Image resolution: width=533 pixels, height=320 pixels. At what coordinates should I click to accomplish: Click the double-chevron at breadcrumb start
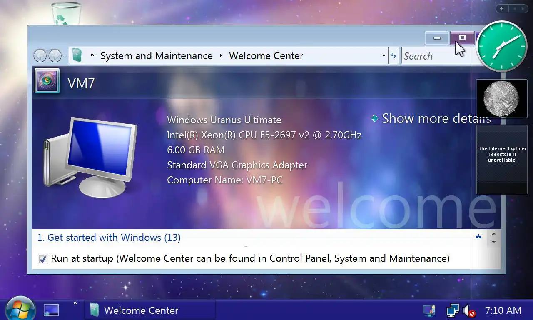[x=92, y=55]
